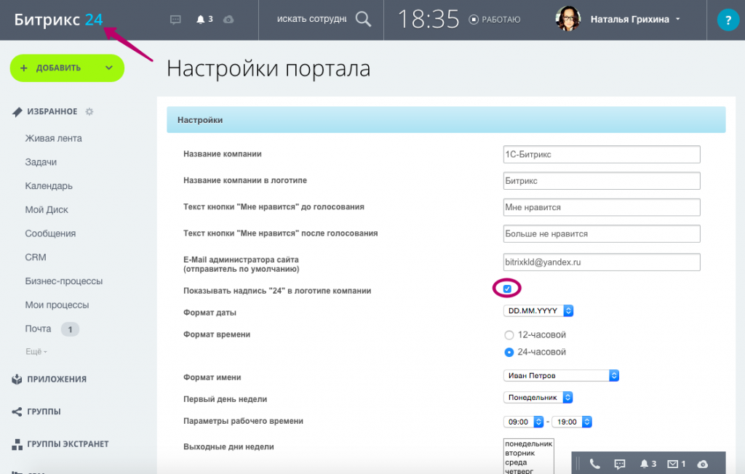This screenshot has width=745, height=474.
Task: Click the ИЗБРАННОЕ pin icon
Action: [17, 112]
